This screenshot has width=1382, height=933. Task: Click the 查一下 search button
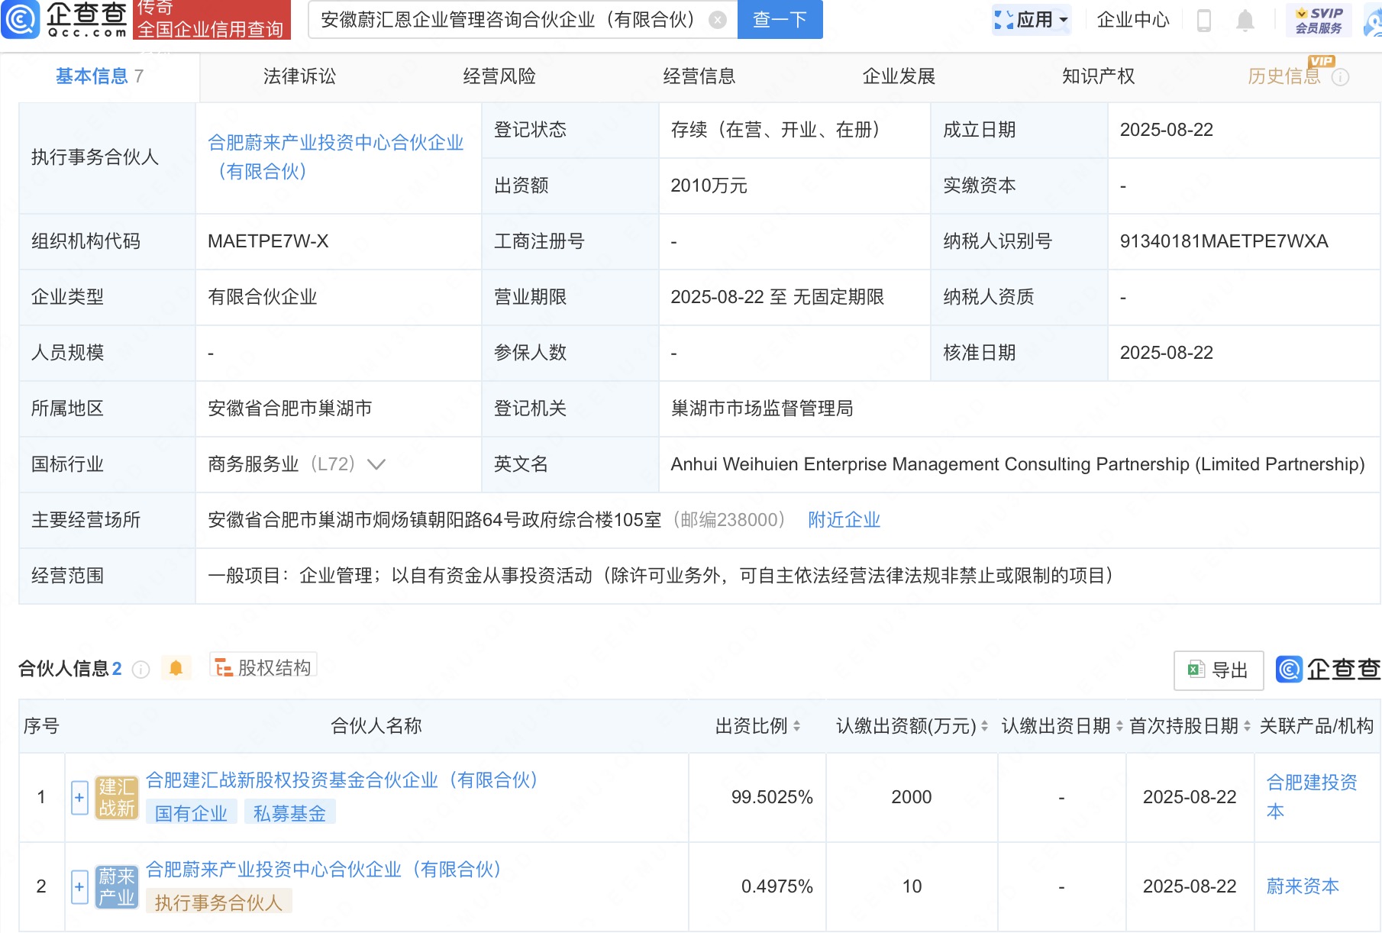point(780,20)
